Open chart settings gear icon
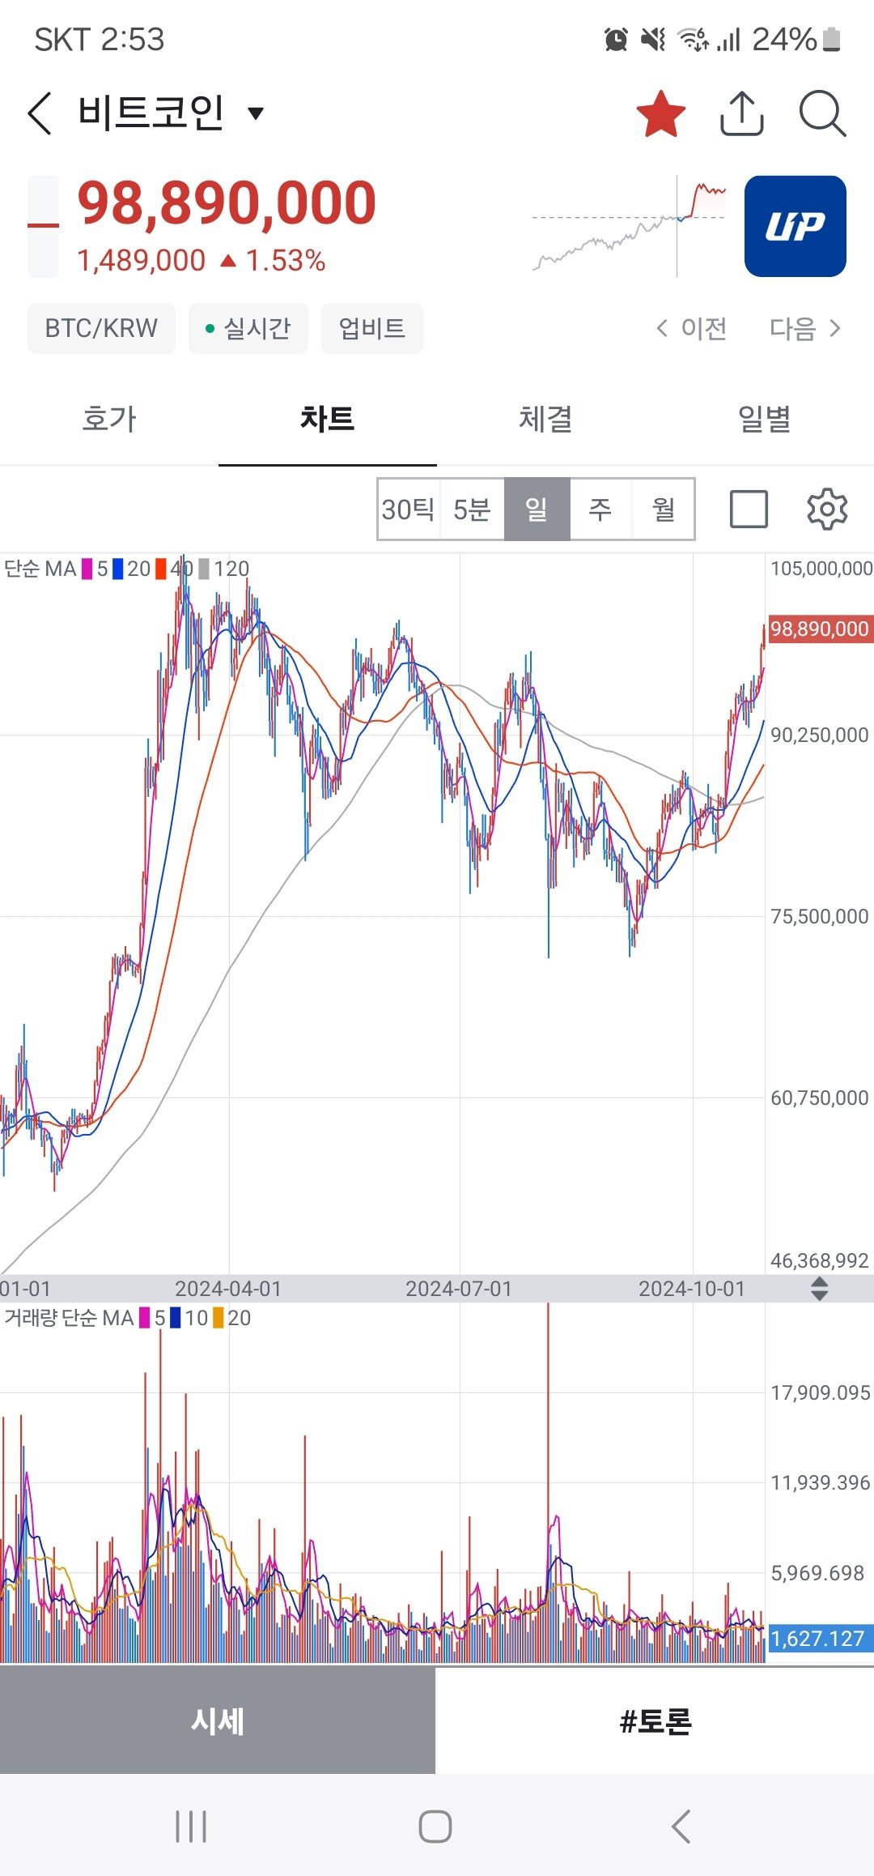This screenshot has width=874, height=1876. [x=826, y=510]
